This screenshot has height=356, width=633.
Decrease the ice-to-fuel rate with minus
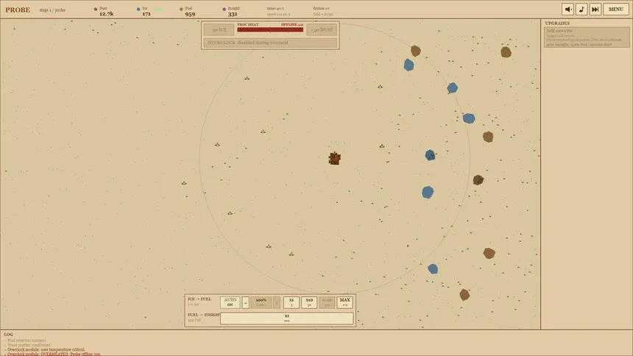[246, 302]
